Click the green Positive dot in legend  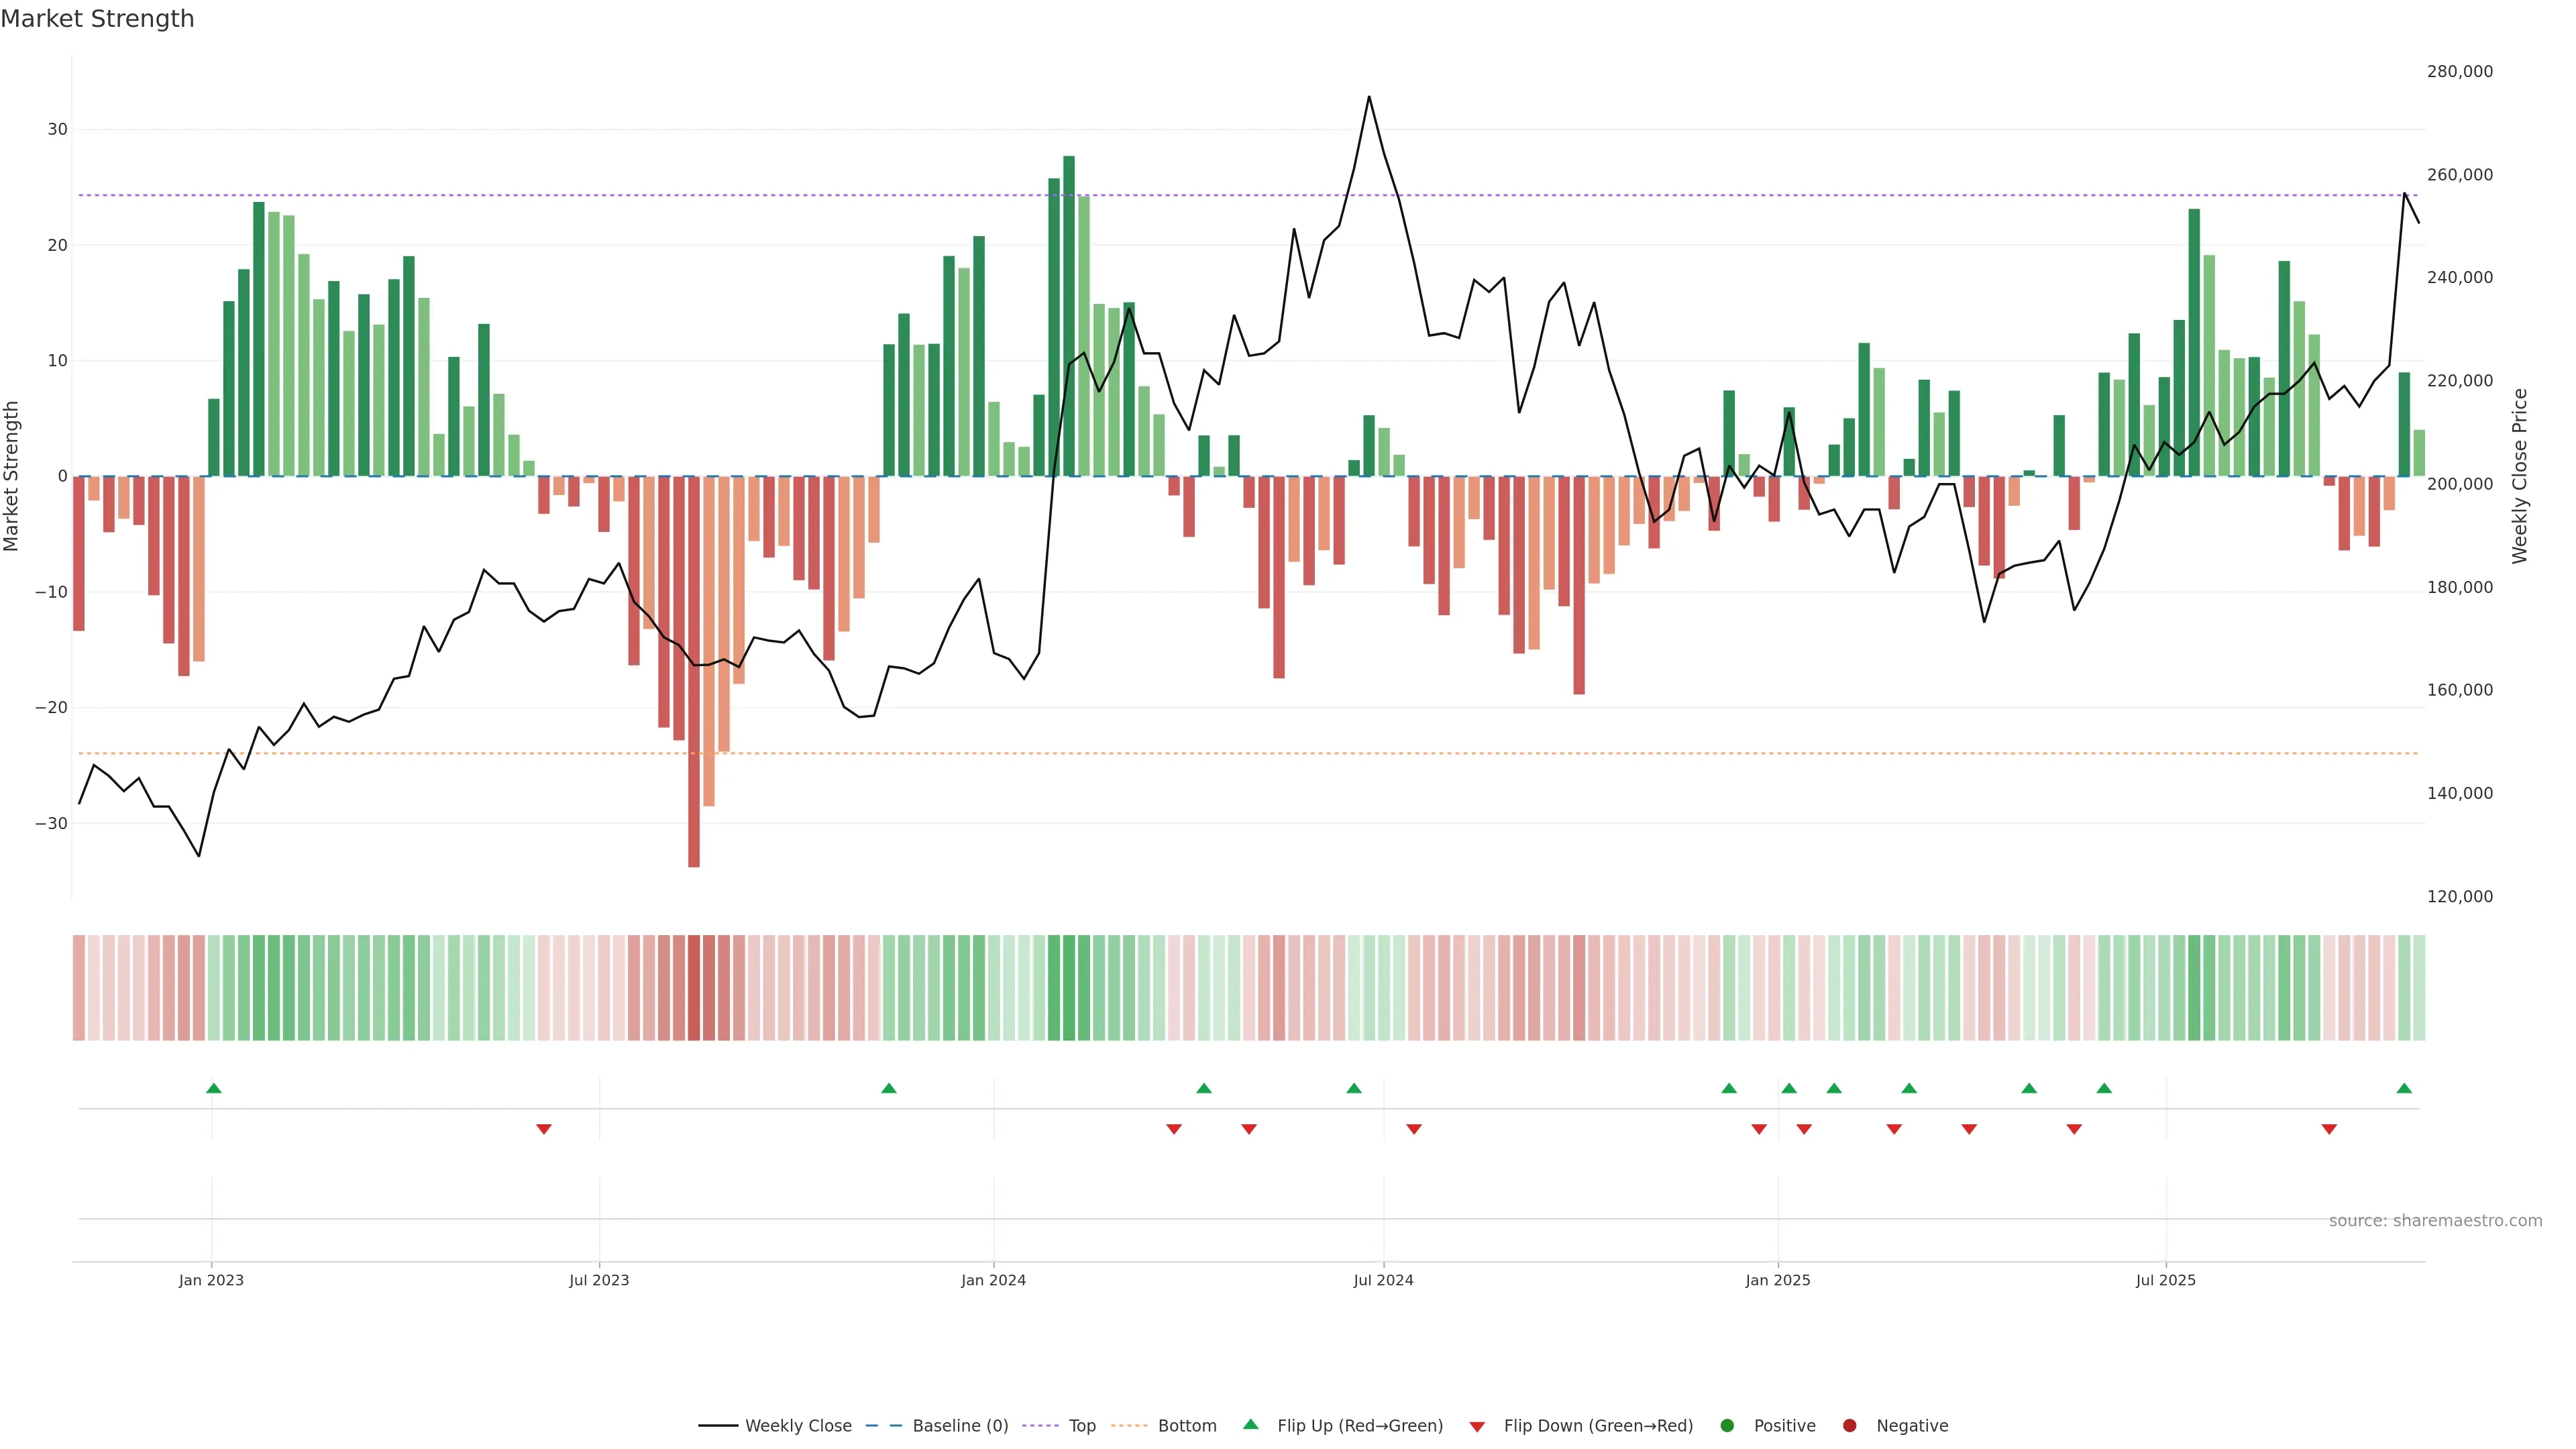pyautogui.click(x=1727, y=1426)
